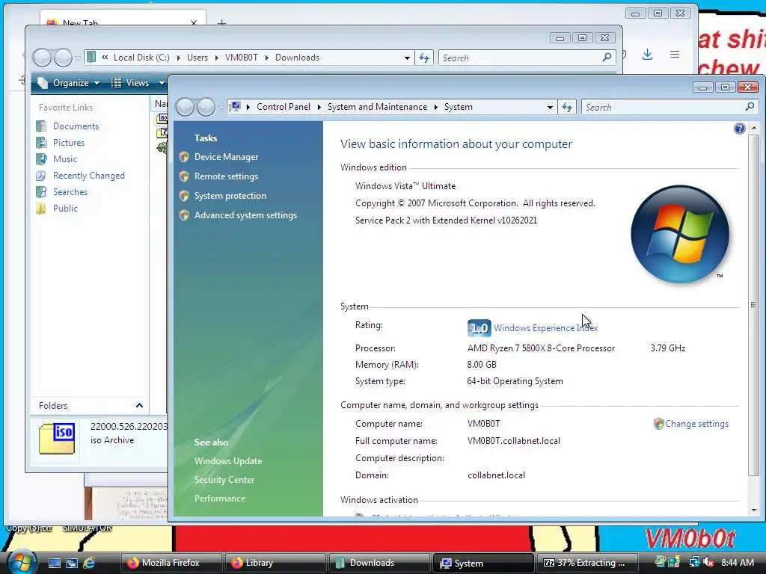The image size is (766, 574).
Task: Click Control Panel breadcrumb
Action: [x=284, y=107]
